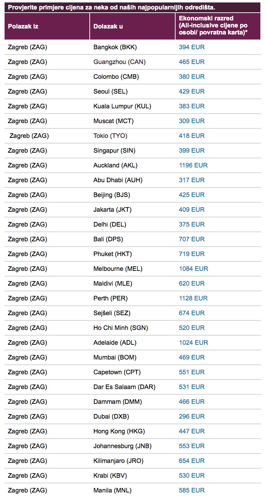Choose the 296 EUR Dubai fare link

click(191, 416)
